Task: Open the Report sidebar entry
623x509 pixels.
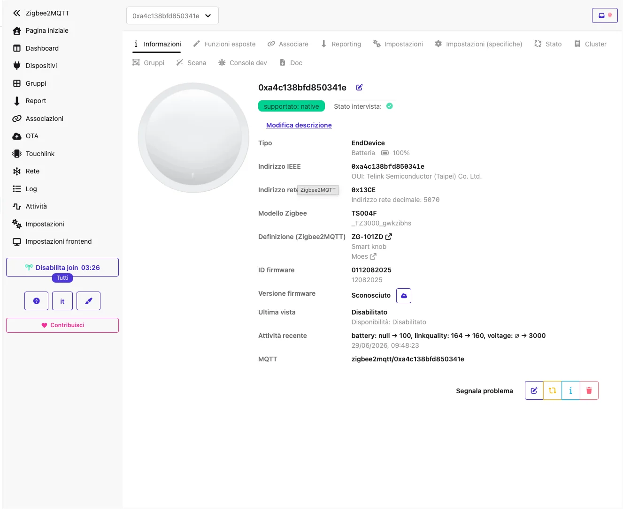Action: pos(29,101)
